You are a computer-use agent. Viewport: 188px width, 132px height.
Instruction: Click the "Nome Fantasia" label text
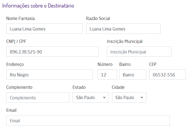(20, 18)
